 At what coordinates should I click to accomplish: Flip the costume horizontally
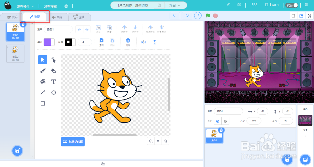tap(143, 42)
